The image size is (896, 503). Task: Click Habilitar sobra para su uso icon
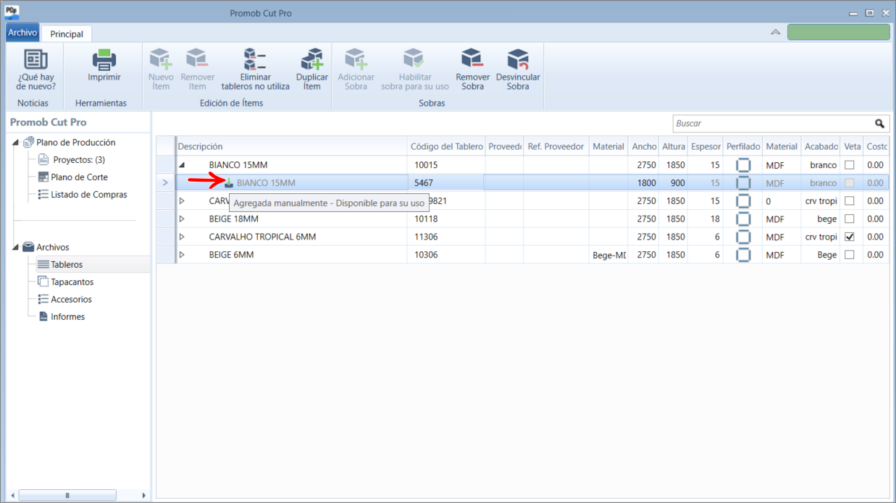[414, 59]
